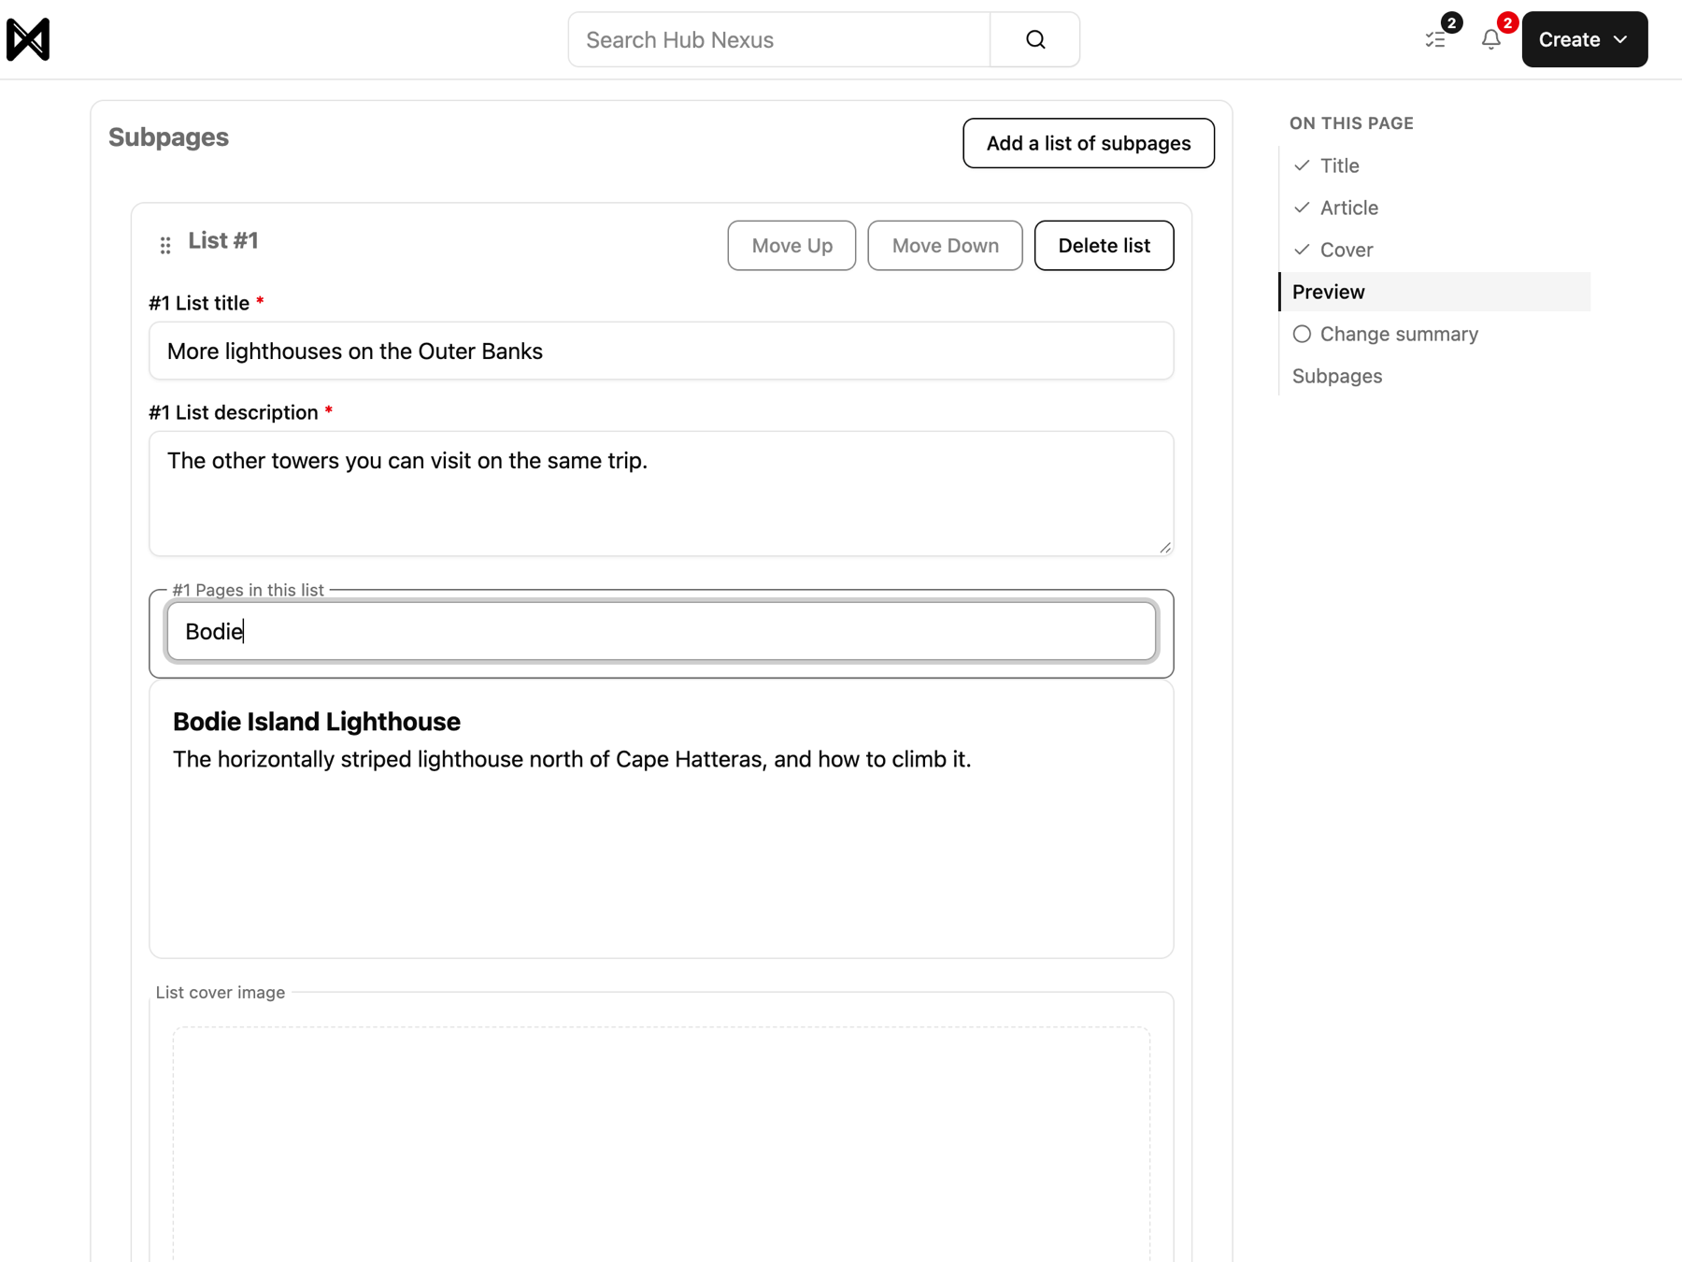This screenshot has width=1682, height=1262.
Task: Grab the List #1 drag handle
Action: pos(165,245)
